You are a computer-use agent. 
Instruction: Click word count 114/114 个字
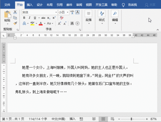click(38, 119)
